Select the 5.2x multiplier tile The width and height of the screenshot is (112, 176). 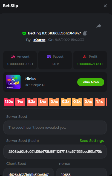tap(32, 102)
